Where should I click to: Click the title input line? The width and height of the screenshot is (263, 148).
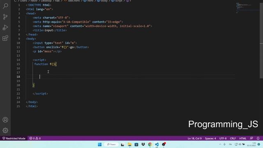point(50,30)
